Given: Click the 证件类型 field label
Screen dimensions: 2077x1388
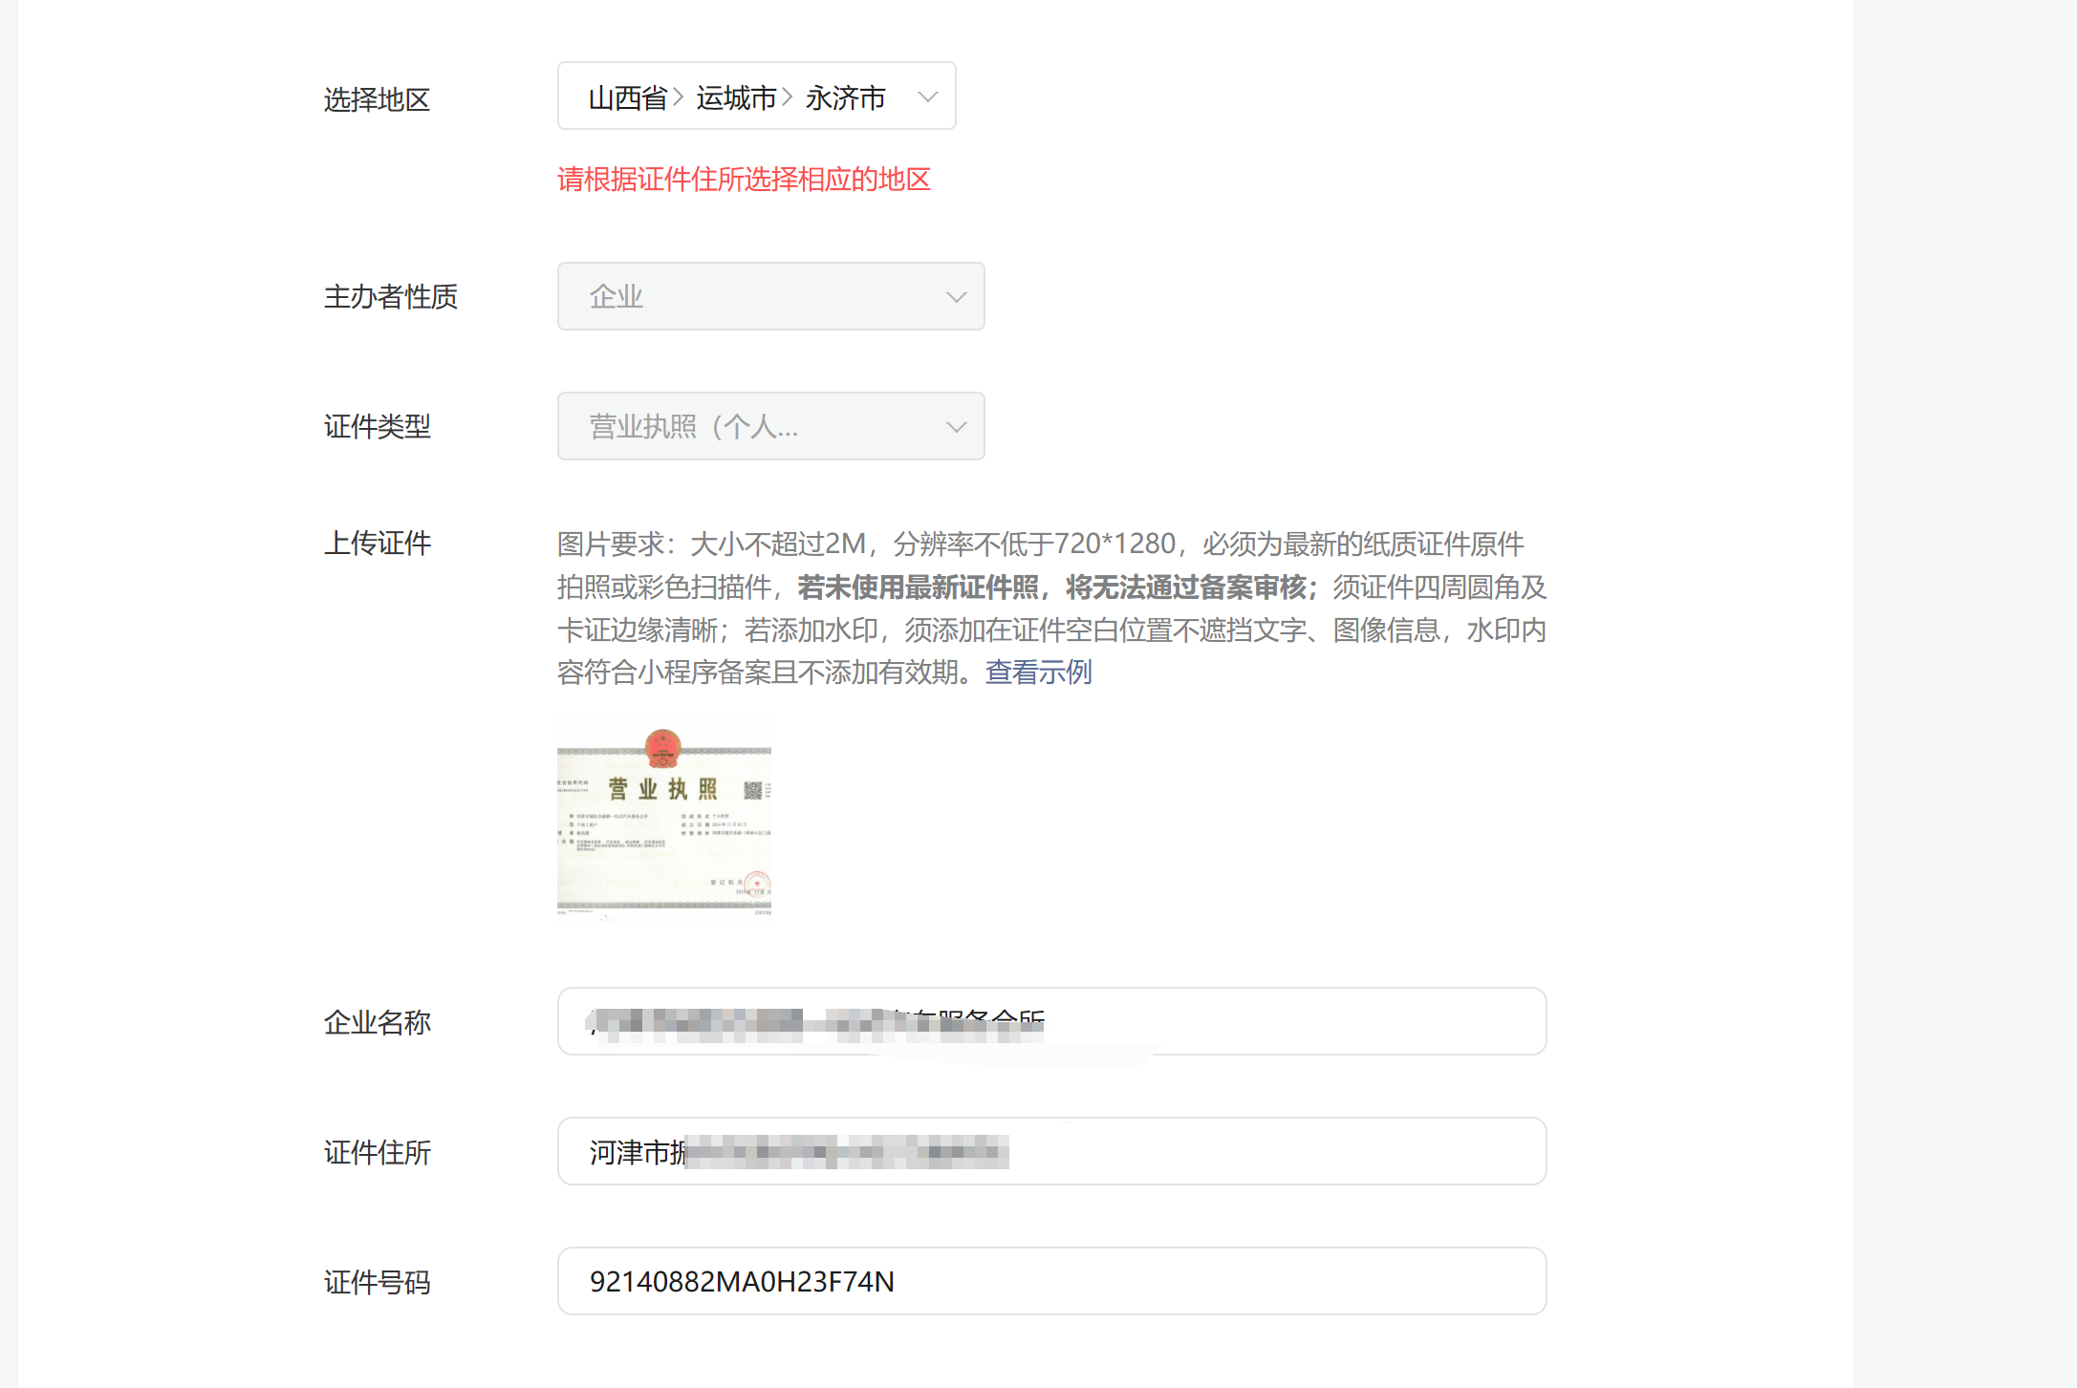Looking at the screenshot, I should 377,426.
